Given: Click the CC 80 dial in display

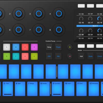Looking at the screenshot, I should (x=81, y=31).
